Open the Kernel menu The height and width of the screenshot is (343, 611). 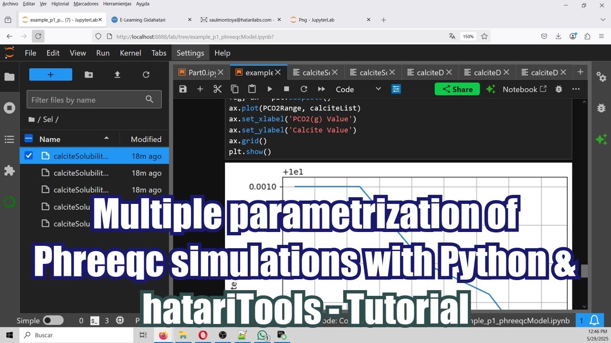coord(130,53)
